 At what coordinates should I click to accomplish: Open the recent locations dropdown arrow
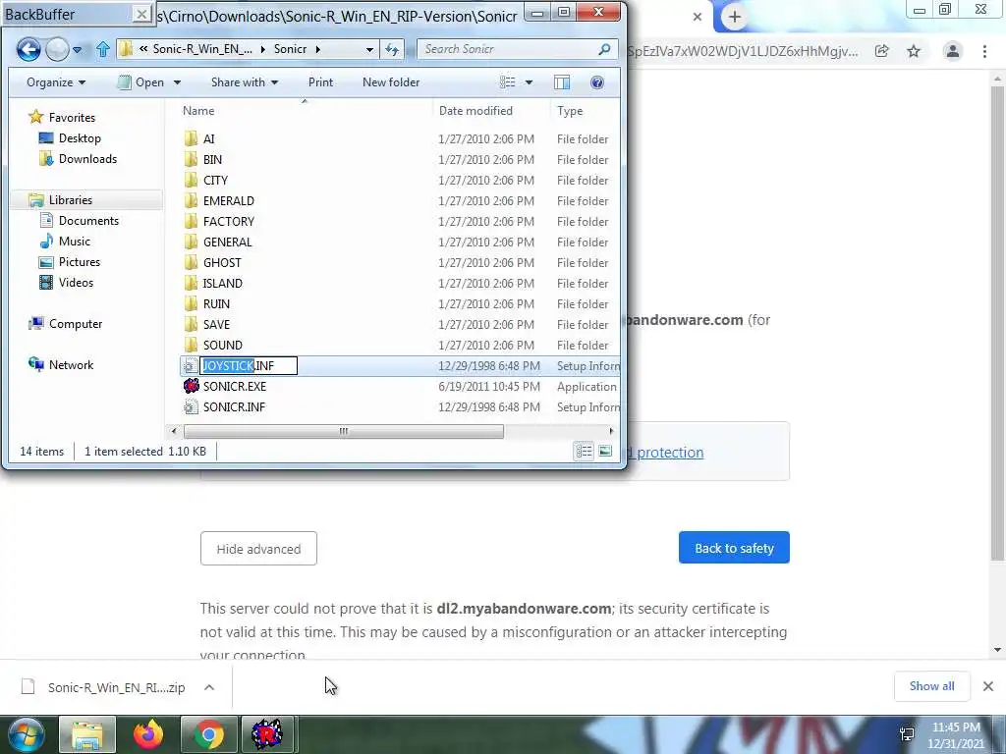click(x=77, y=49)
